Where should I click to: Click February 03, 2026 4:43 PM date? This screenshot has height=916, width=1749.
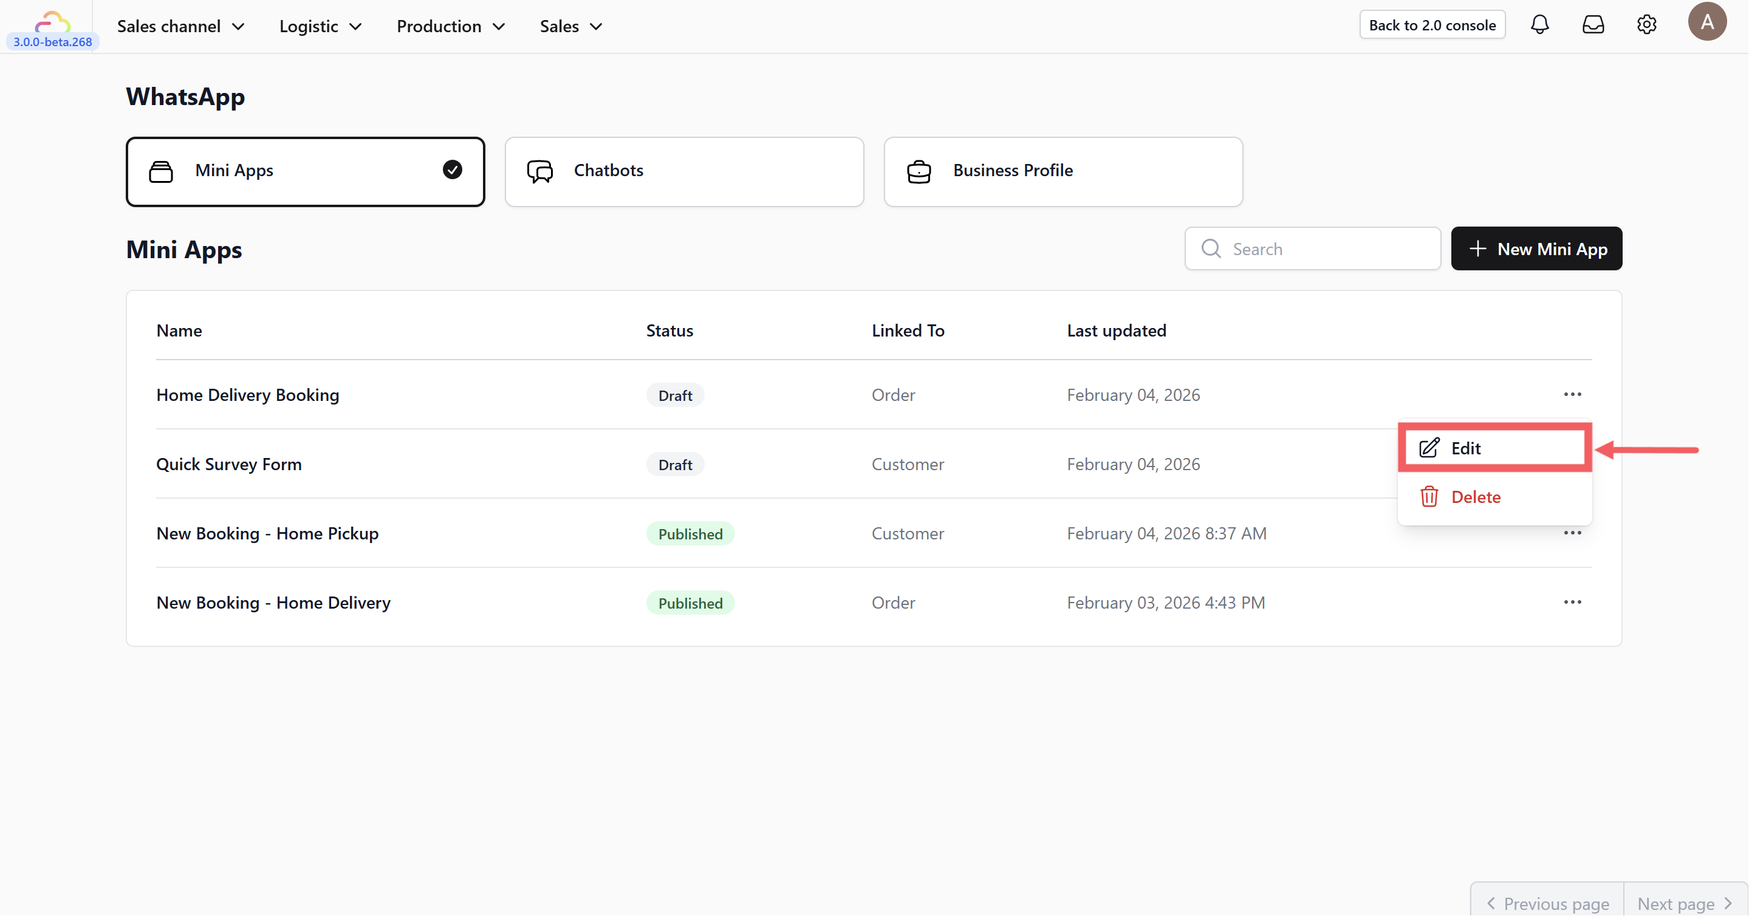pyautogui.click(x=1165, y=603)
